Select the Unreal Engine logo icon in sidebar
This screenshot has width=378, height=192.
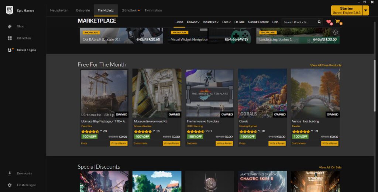pyautogui.click(x=10, y=50)
